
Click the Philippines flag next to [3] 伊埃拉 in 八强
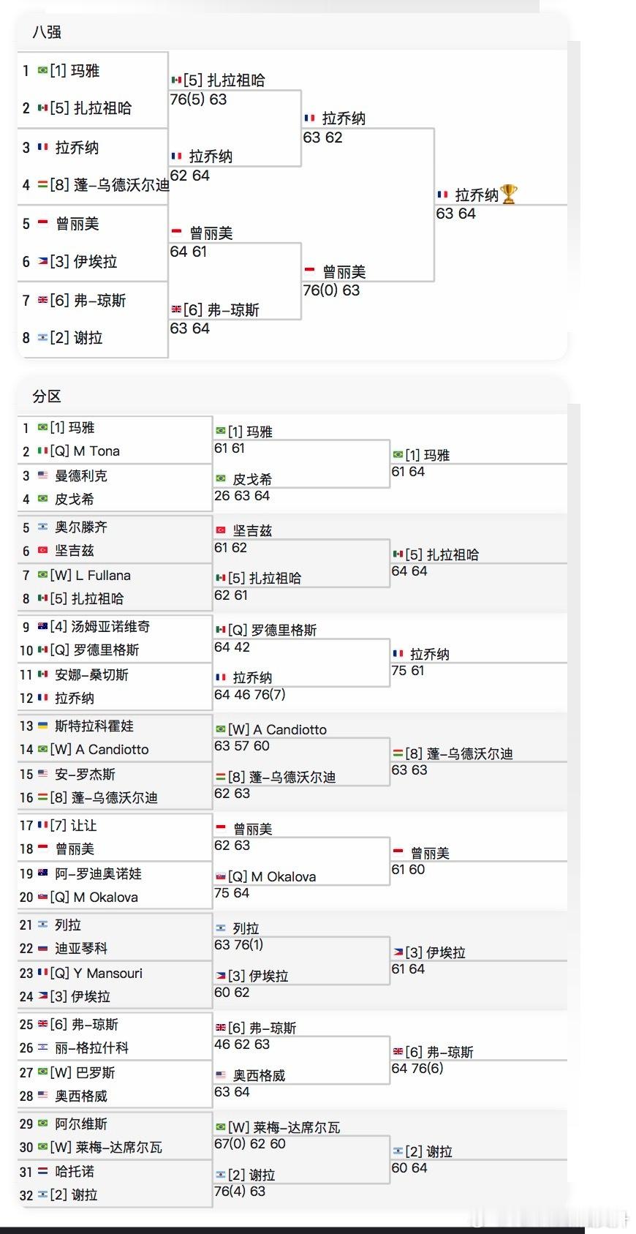(x=42, y=262)
